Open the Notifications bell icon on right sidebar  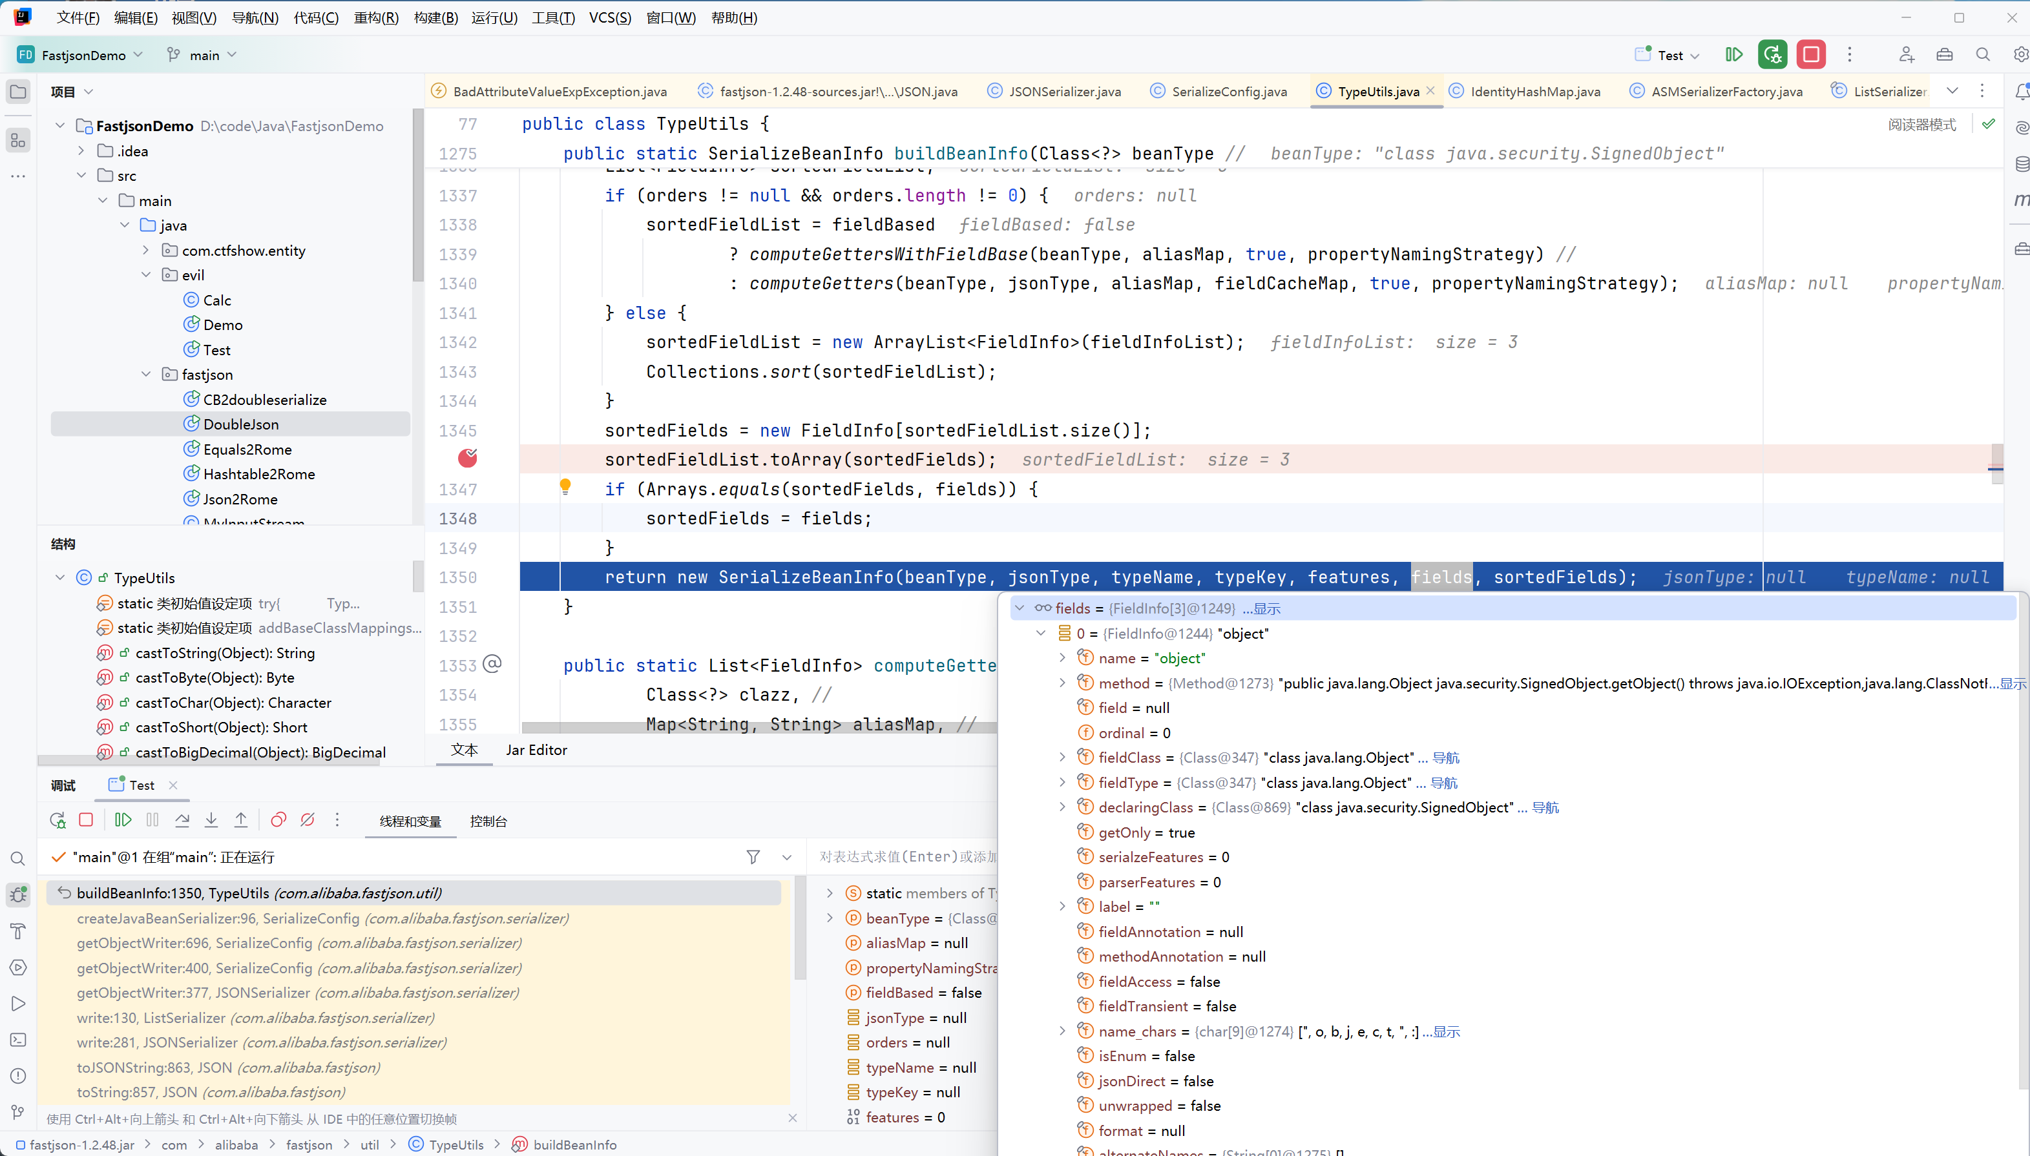coord(2021,91)
